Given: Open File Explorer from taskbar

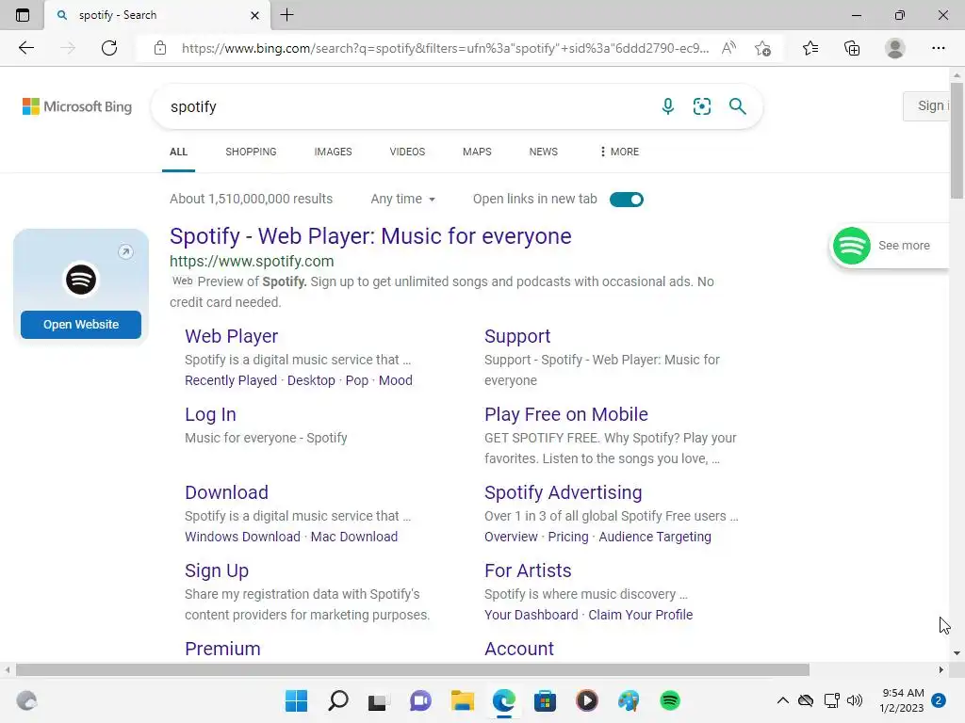Looking at the screenshot, I should pyautogui.click(x=462, y=700).
